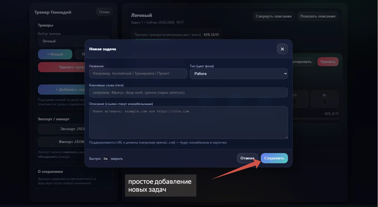Focus the Ключевые слова (теги) field
378x207 pixels.
[x=189, y=93]
